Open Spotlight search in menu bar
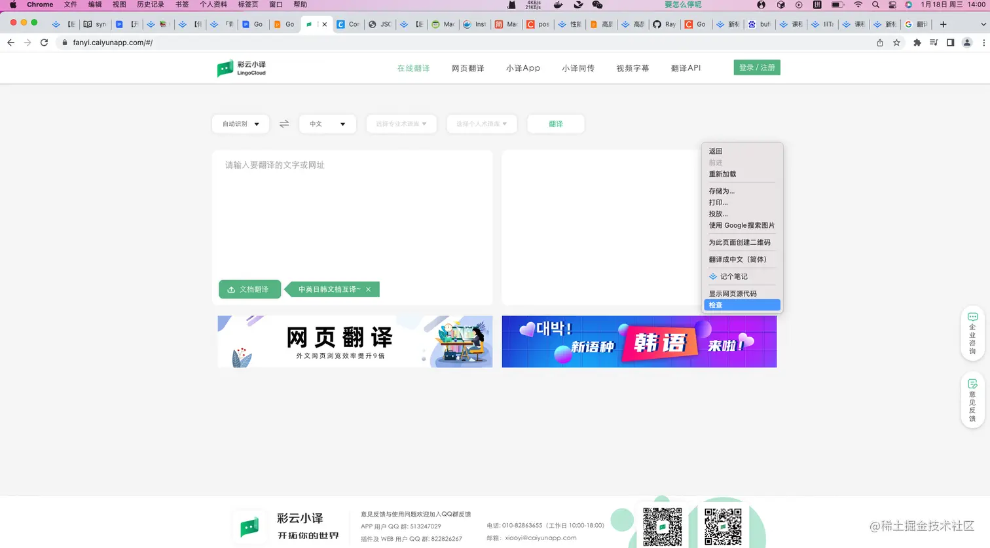The height and width of the screenshot is (548, 990). (x=875, y=5)
